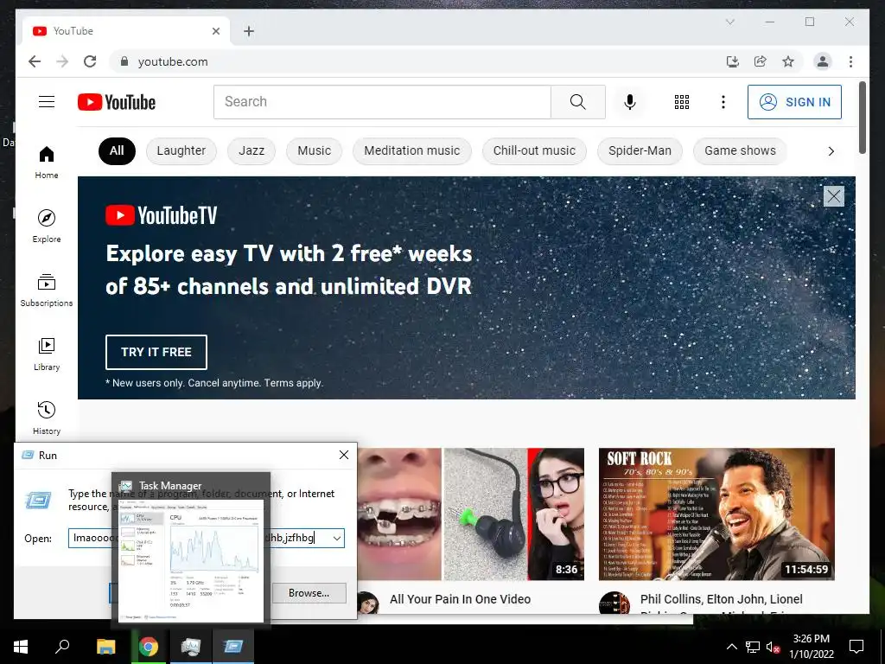
Task: Click the search magnifier button
Action: (x=577, y=102)
